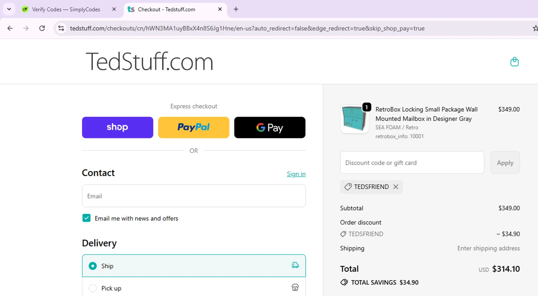Remove the TEDSFRIEND discount code

396,187
